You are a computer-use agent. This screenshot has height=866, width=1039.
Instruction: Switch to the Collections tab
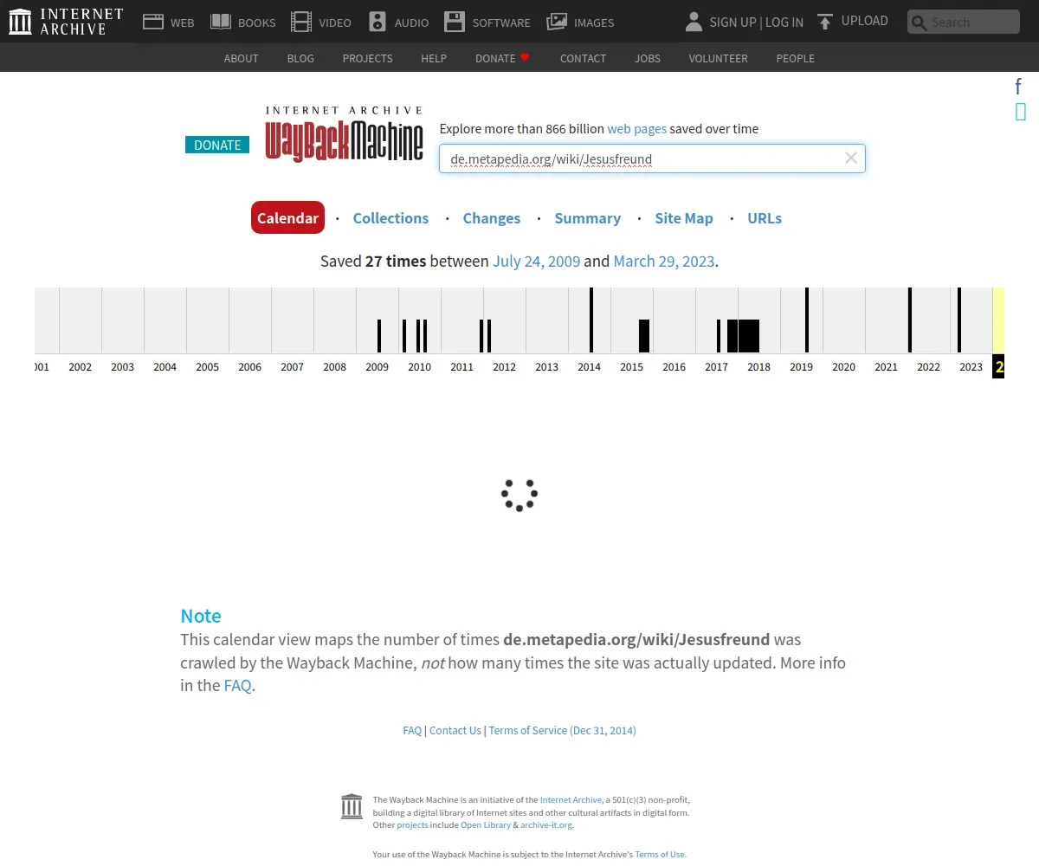pyautogui.click(x=390, y=218)
